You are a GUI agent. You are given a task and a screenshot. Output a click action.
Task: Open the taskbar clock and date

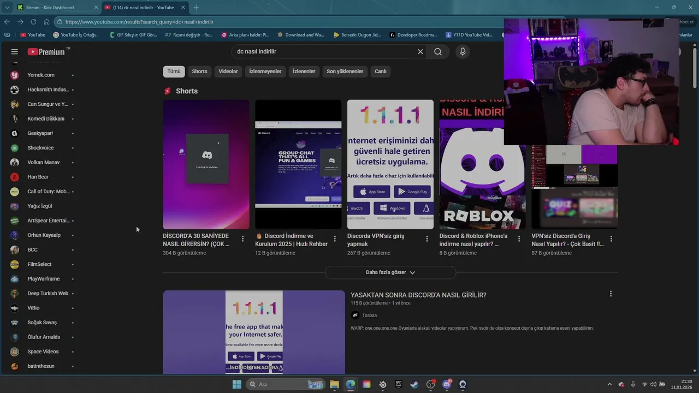pyautogui.click(x=682, y=384)
